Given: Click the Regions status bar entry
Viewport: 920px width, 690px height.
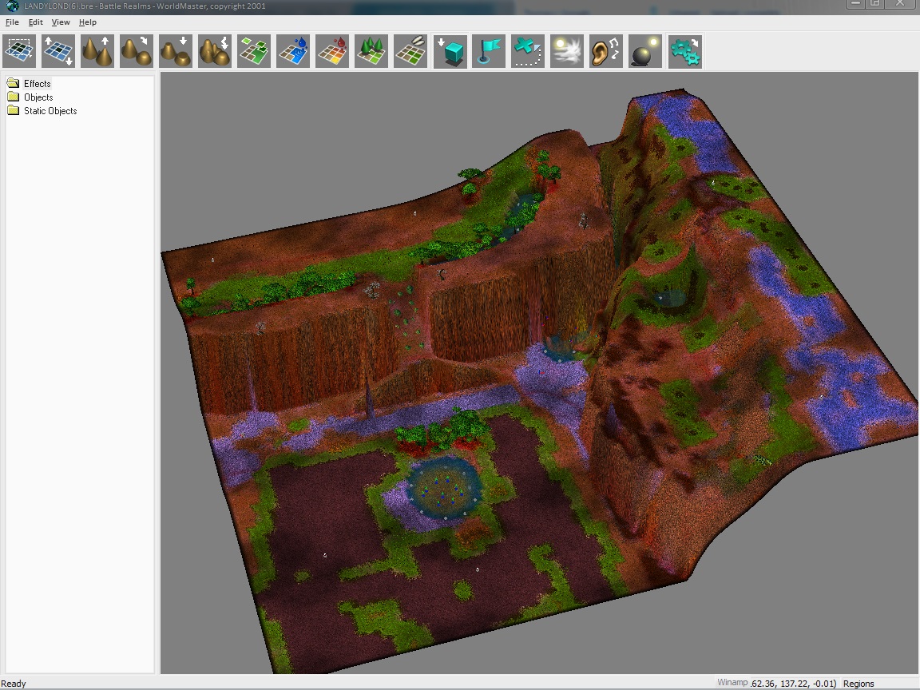Looking at the screenshot, I should click(x=859, y=684).
